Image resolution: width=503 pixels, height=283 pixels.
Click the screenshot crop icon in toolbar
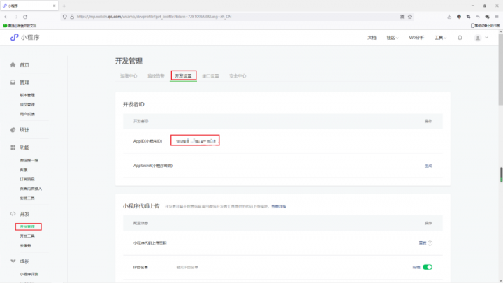pyautogui.click(x=468, y=17)
